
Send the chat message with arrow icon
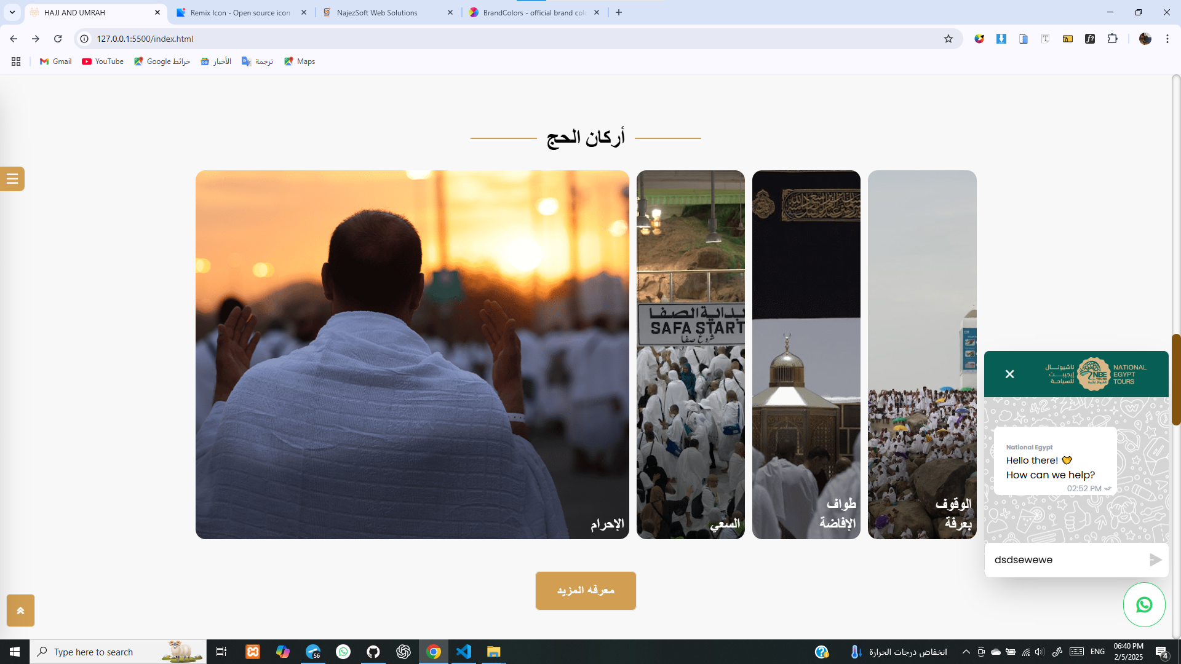(x=1155, y=559)
